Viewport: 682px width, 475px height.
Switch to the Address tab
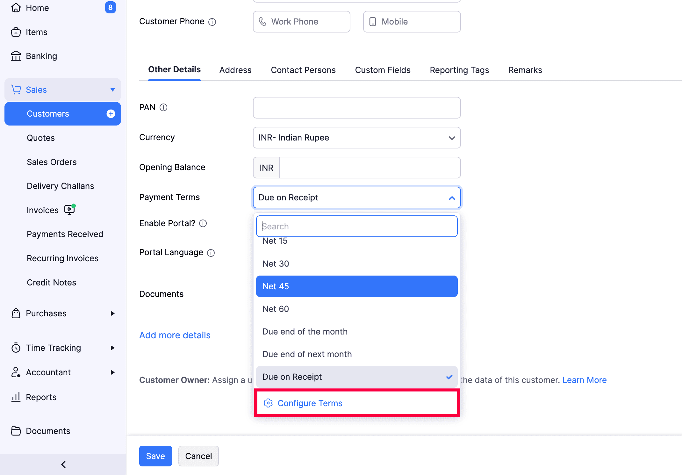(235, 70)
